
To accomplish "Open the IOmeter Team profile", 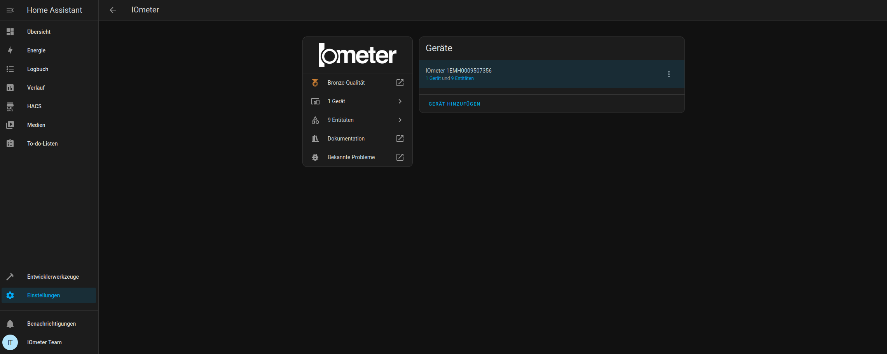I will coord(49,342).
